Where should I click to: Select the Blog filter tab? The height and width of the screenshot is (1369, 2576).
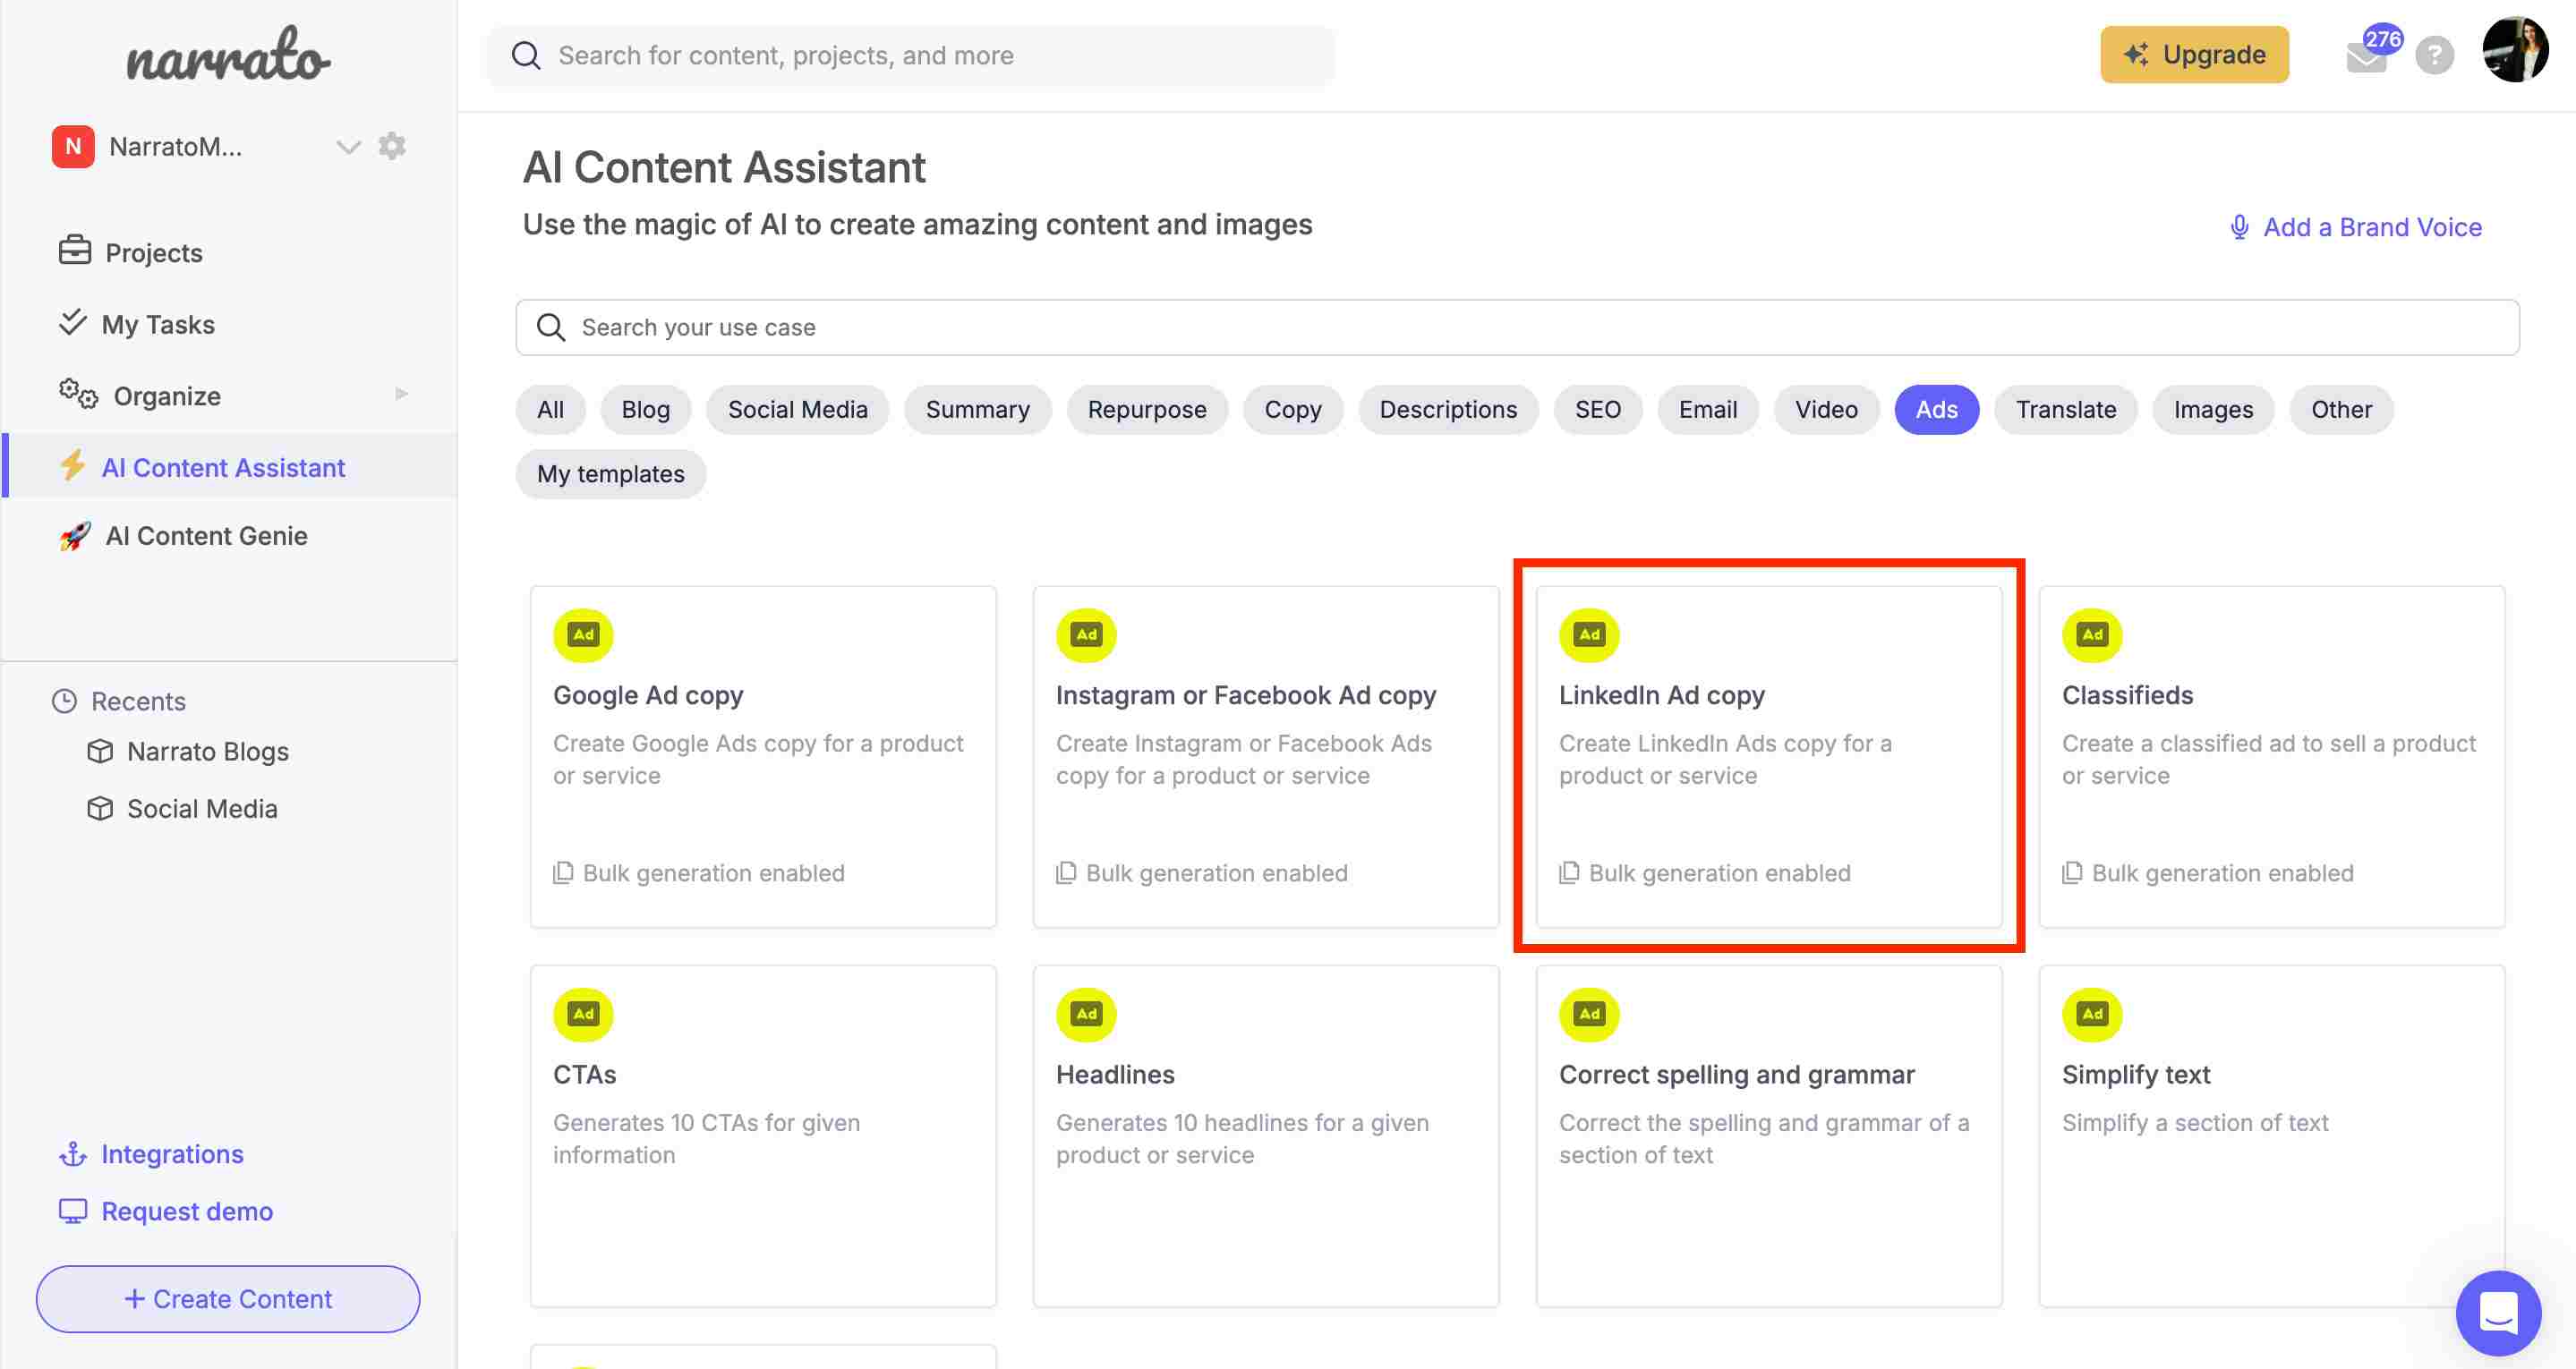(x=645, y=409)
